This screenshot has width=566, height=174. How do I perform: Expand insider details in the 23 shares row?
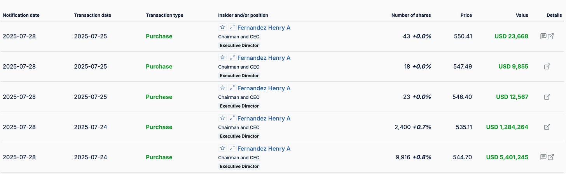click(x=232, y=88)
